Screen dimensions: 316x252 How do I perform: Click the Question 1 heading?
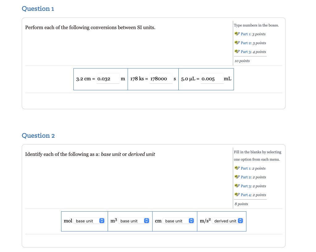click(x=38, y=9)
